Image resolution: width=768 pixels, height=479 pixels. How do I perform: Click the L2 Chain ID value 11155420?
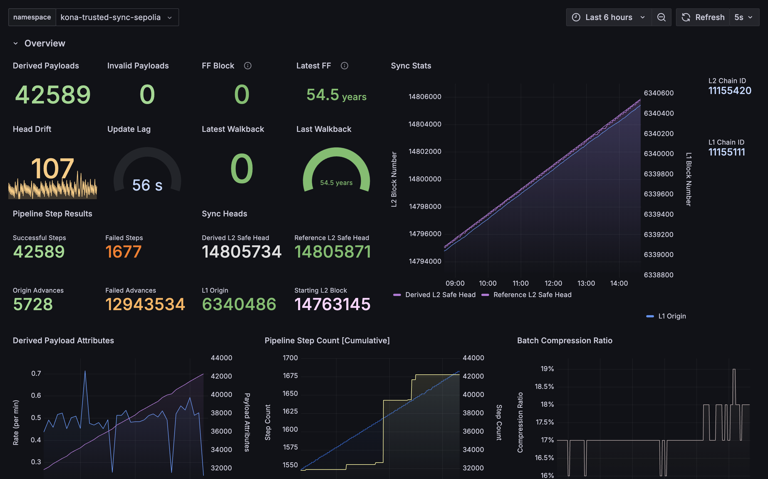[730, 91]
